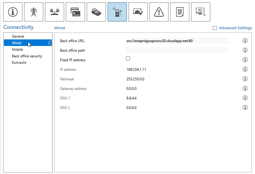
Task: Show info for DNS 1
Action: tap(245, 98)
